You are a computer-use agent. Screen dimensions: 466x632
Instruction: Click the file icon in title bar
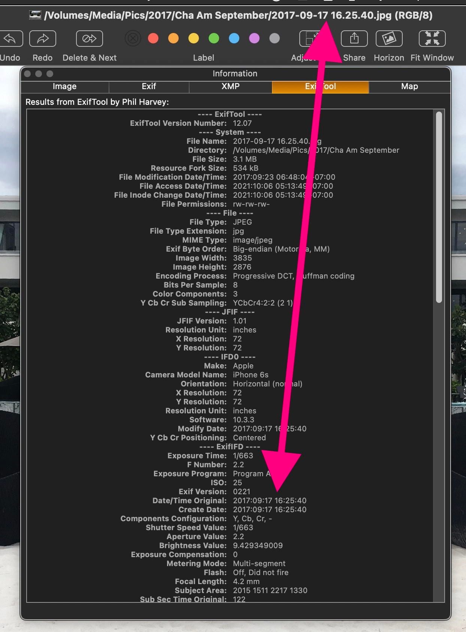[35, 15]
